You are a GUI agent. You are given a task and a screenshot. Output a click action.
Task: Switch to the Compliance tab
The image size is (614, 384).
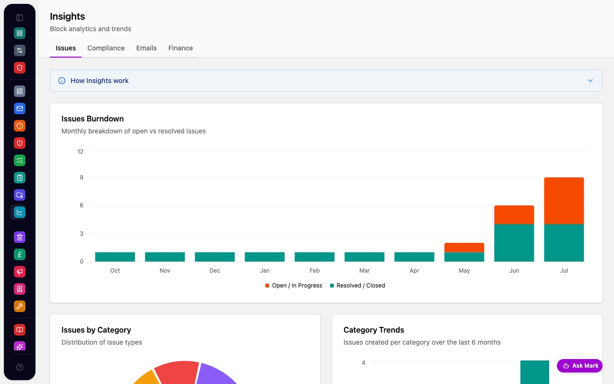pyautogui.click(x=106, y=48)
